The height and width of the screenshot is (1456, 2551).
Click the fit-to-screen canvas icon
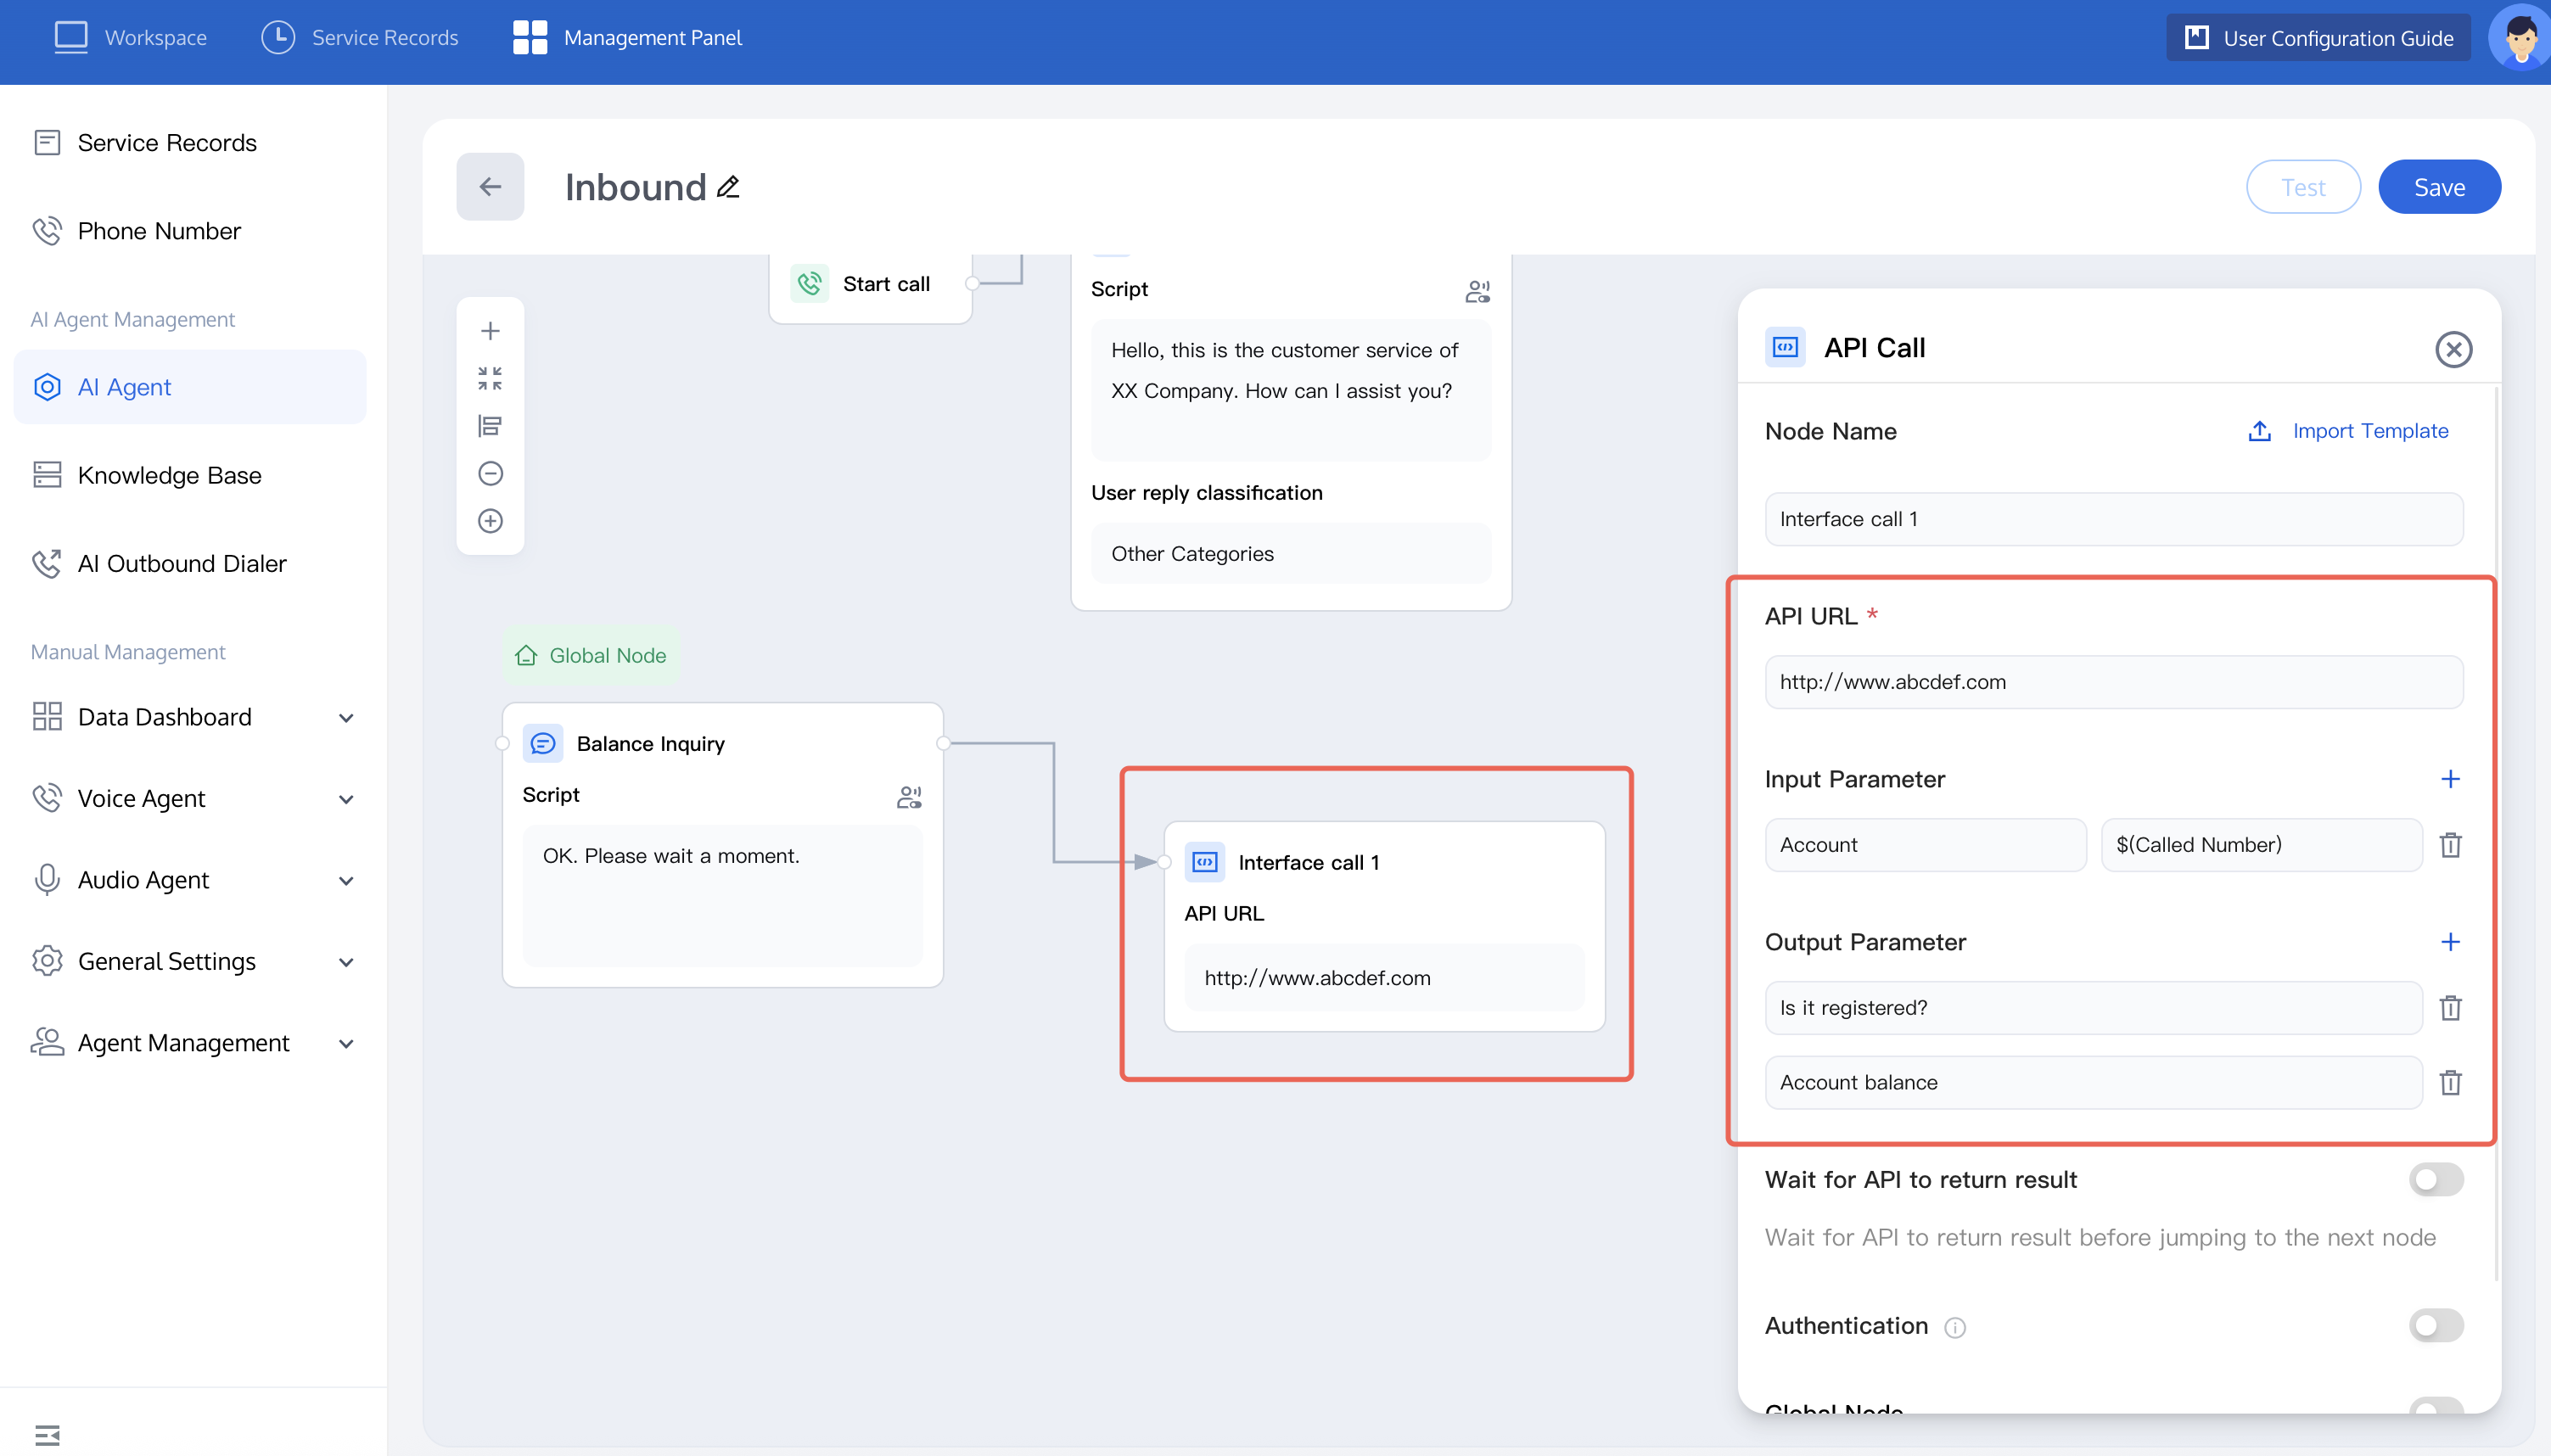click(x=490, y=378)
